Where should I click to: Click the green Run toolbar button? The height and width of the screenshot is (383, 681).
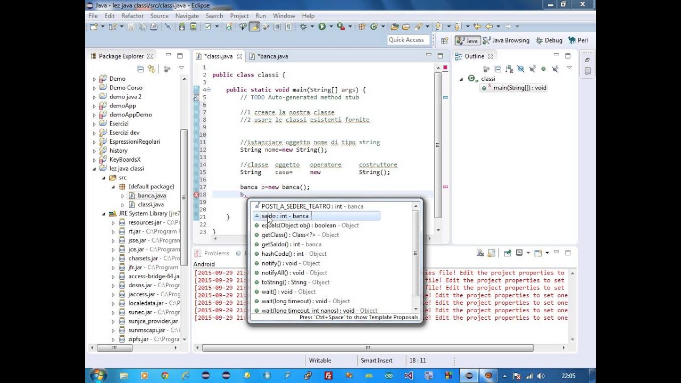322,27
